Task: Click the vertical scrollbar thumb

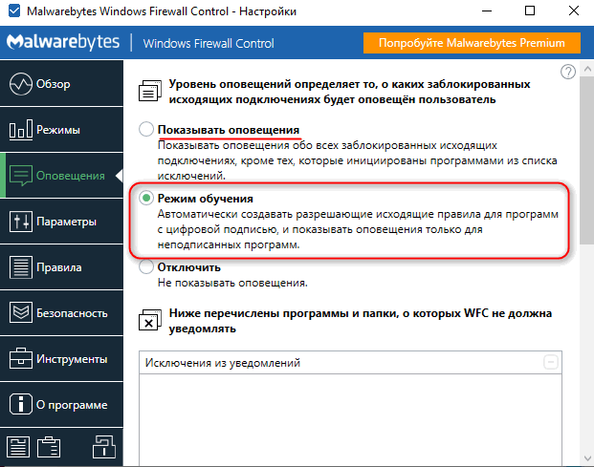Action: tap(587, 160)
